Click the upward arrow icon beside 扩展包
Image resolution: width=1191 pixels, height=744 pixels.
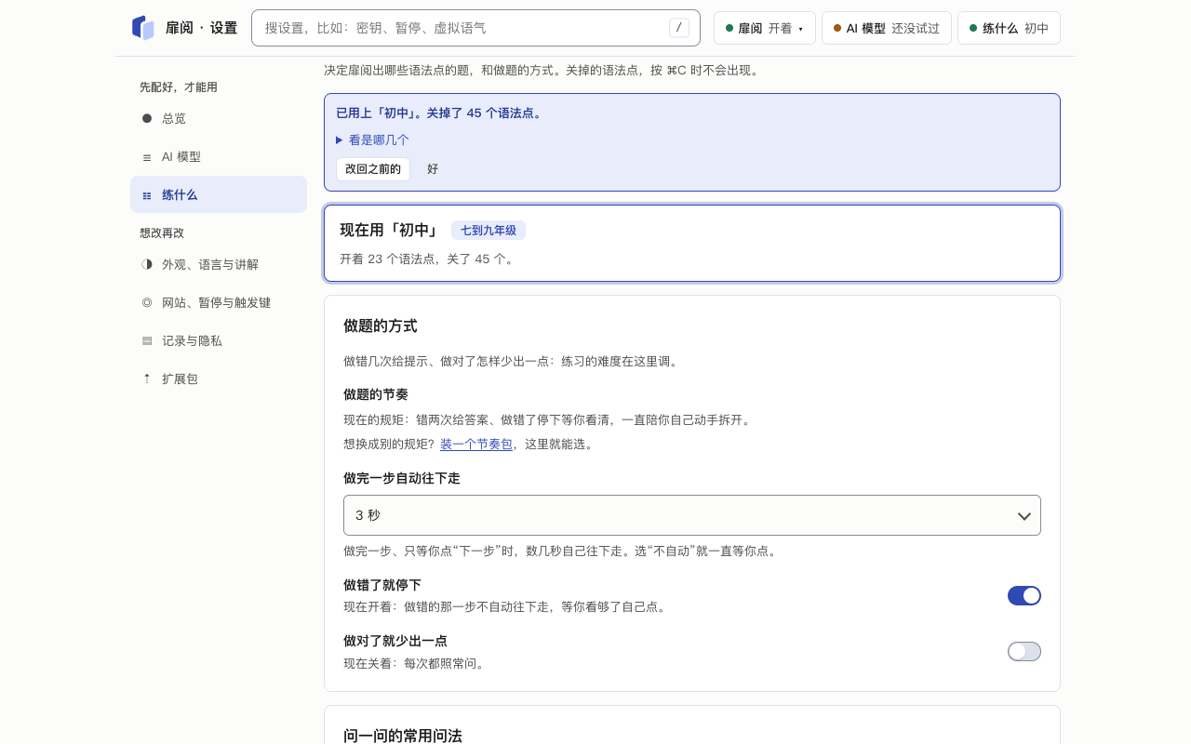(x=147, y=379)
